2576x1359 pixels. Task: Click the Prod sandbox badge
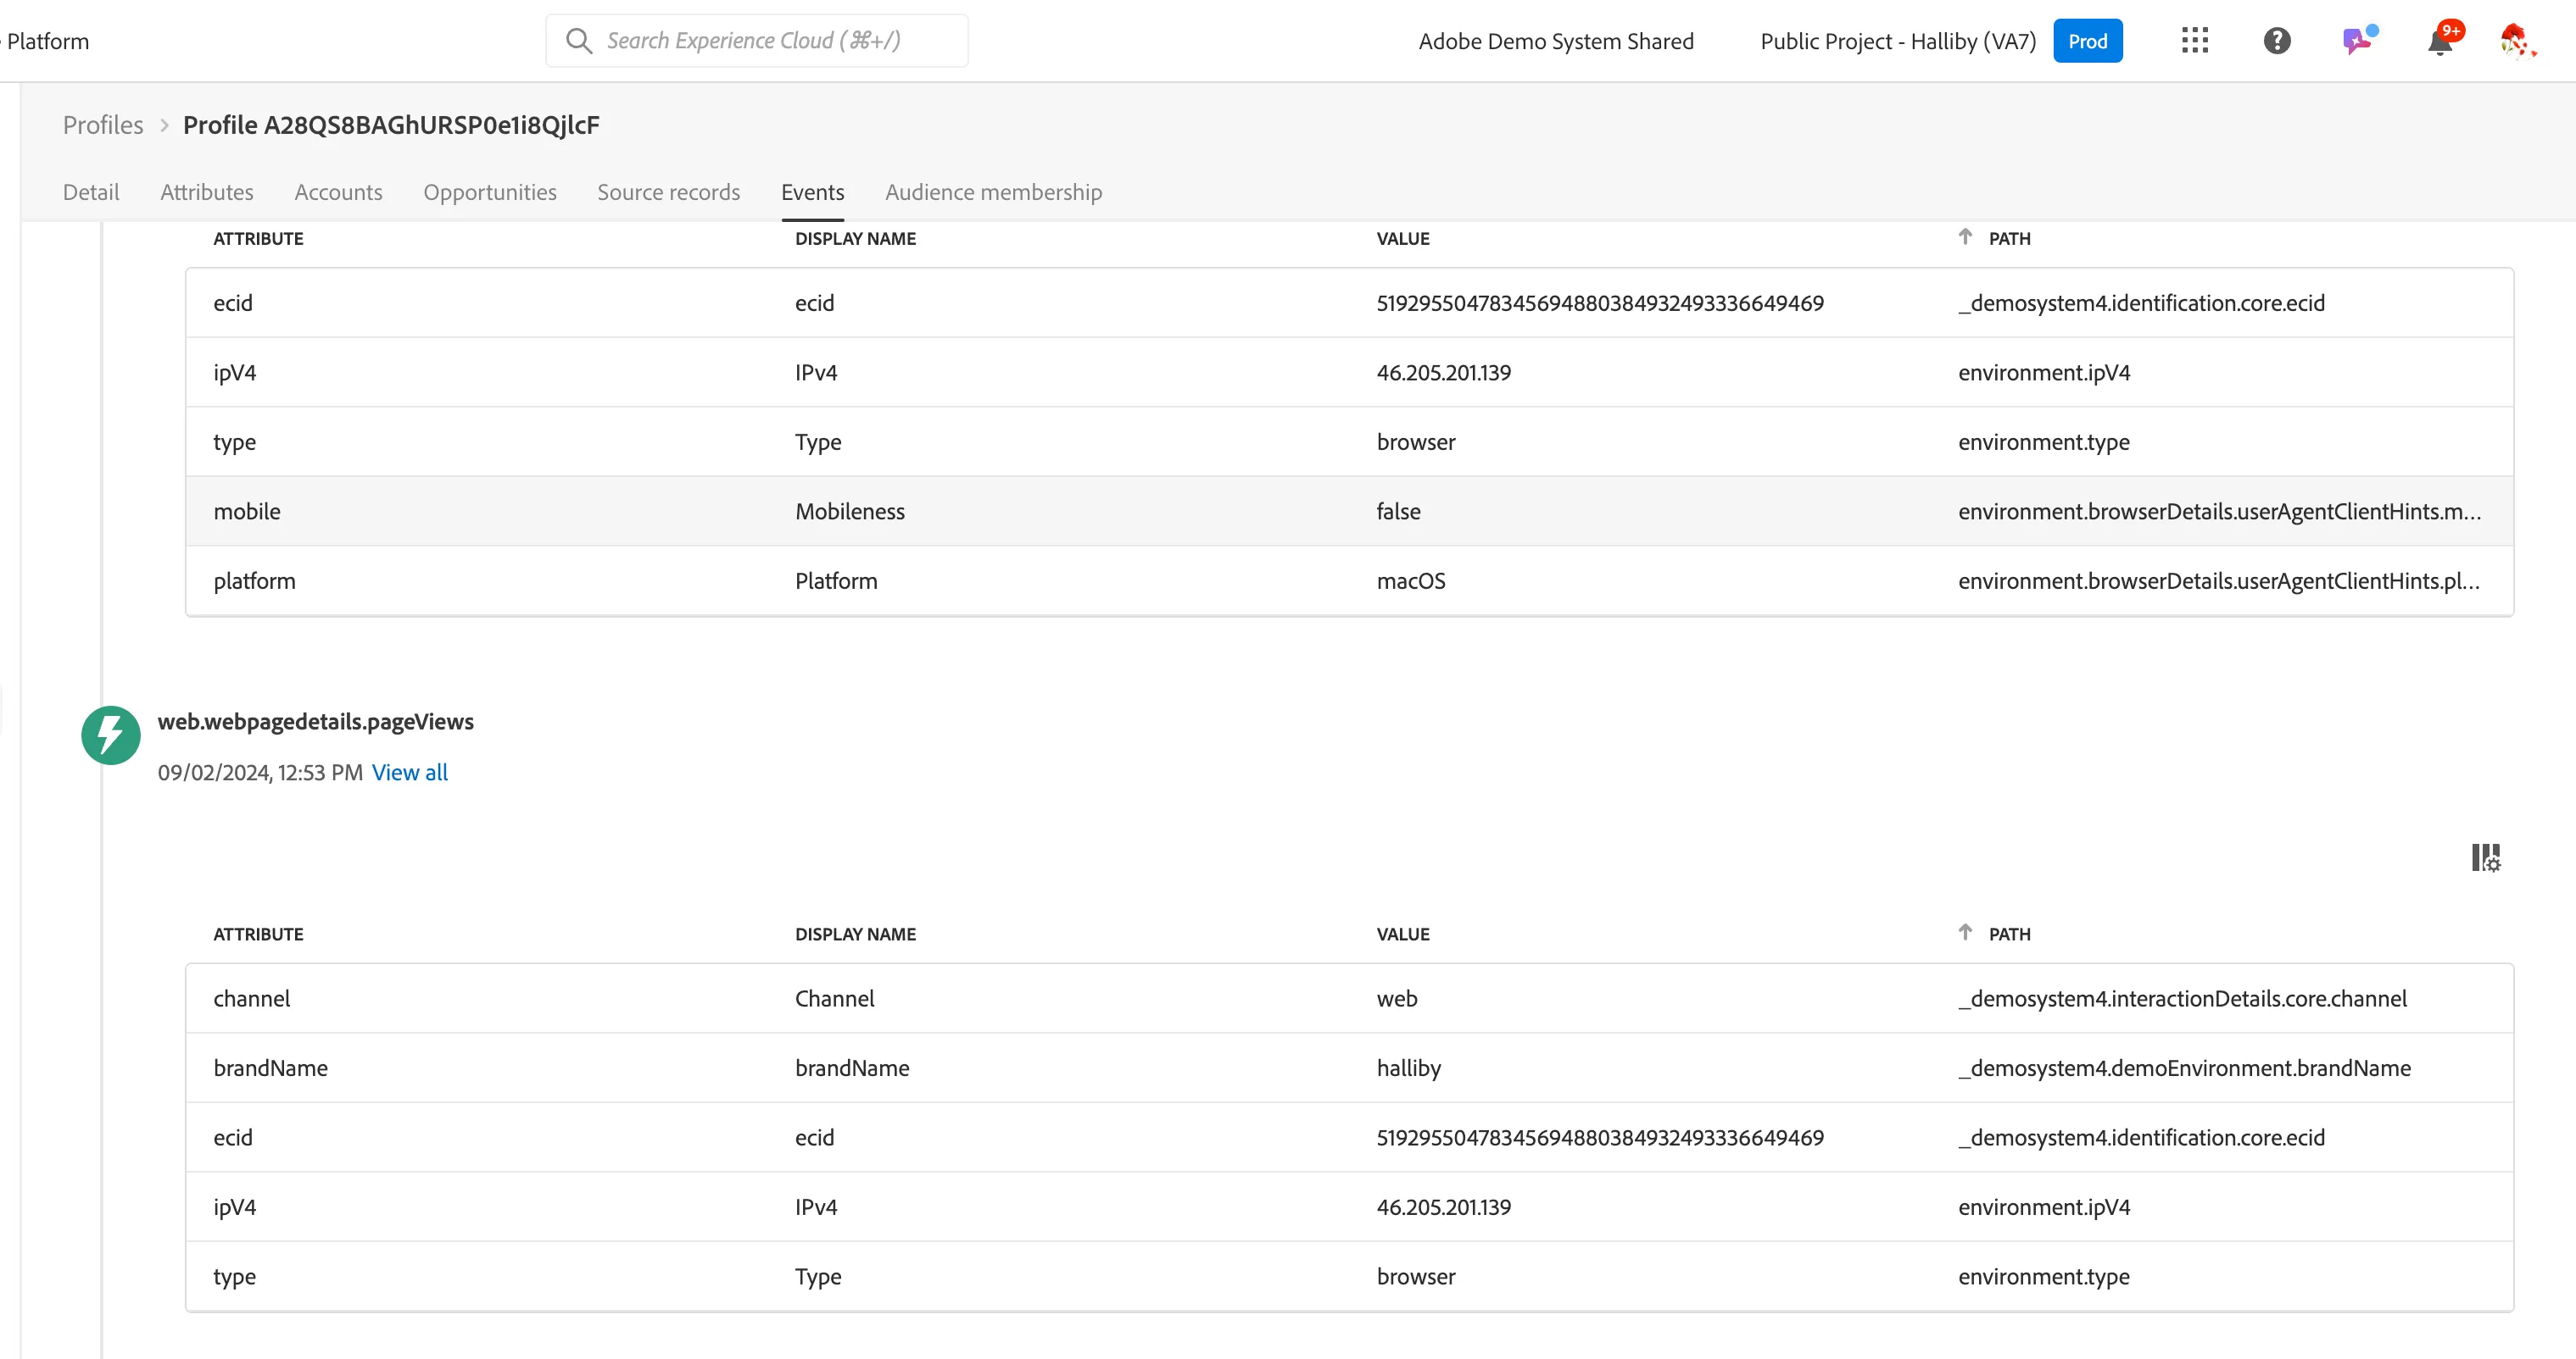[x=2088, y=41]
